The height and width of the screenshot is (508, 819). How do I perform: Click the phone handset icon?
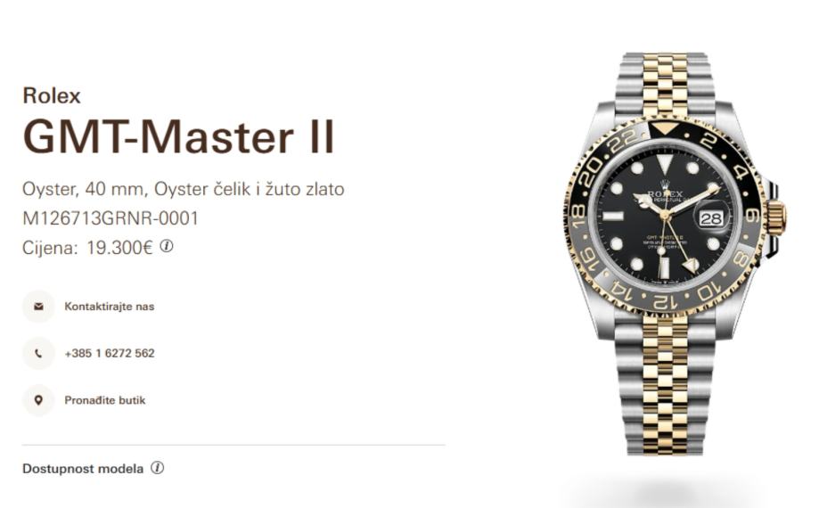pyautogui.click(x=38, y=354)
